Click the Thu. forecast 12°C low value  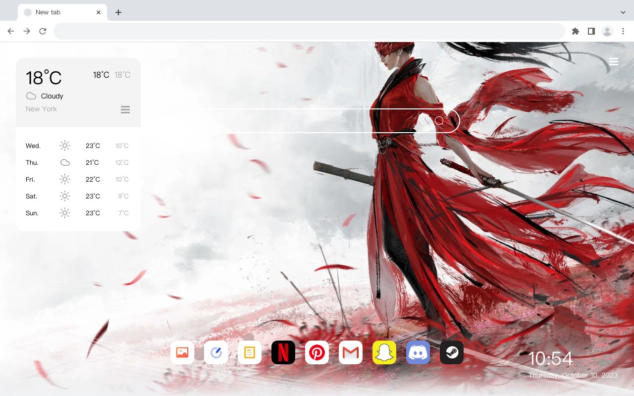pyautogui.click(x=122, y=163)
